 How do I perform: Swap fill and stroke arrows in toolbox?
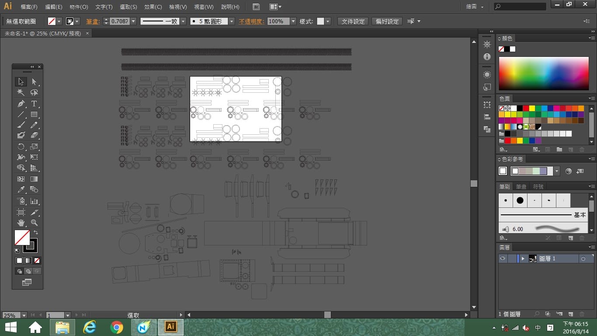pos(36,232)
